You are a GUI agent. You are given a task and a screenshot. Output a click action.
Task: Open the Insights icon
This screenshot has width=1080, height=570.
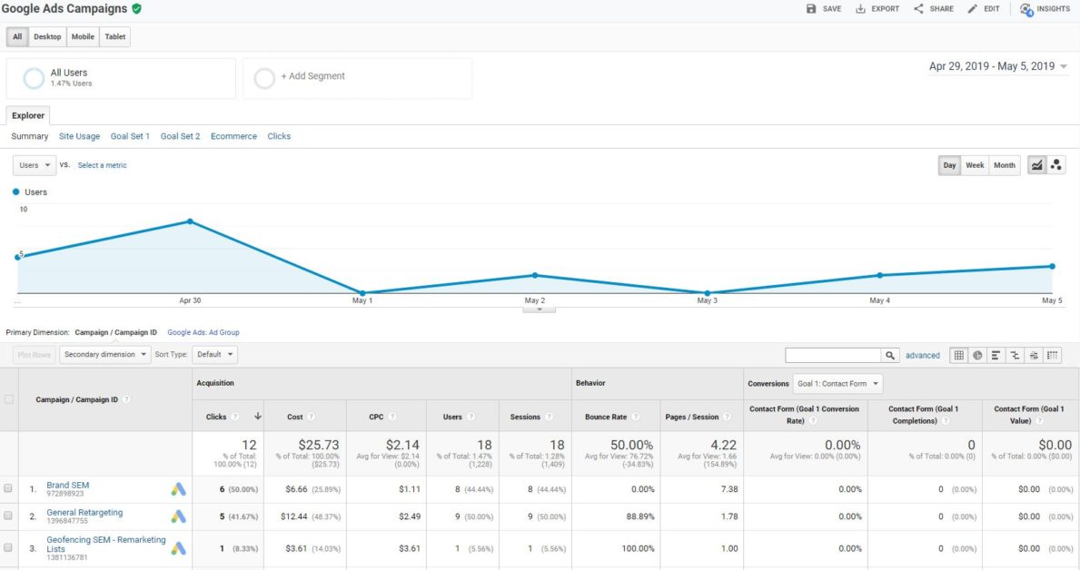click(x=1026, y=9)
